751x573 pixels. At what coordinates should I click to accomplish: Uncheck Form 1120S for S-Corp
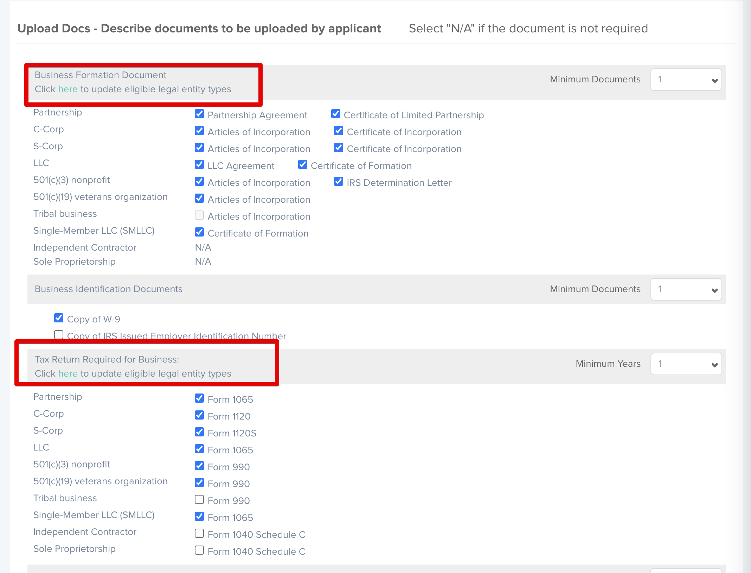coord(199,432)
